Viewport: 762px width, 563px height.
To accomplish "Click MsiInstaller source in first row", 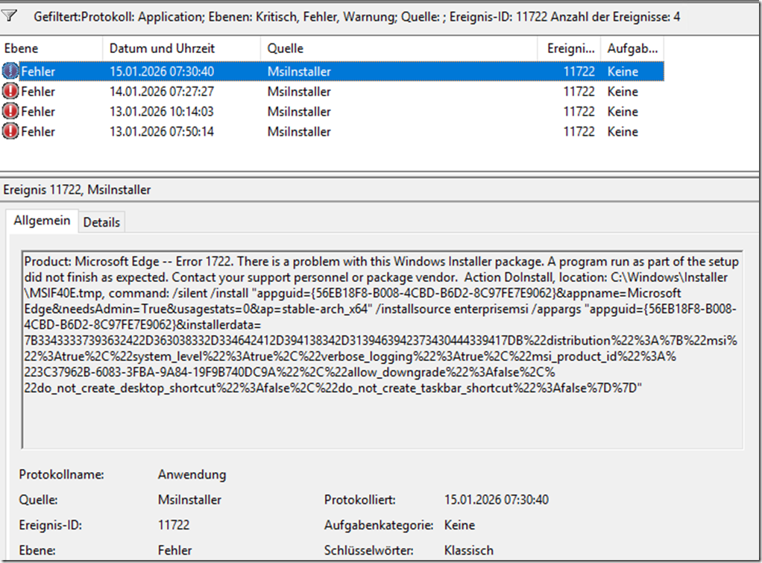I will (x=298, y=72).
